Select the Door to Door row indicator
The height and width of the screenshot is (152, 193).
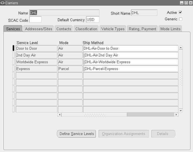[x=14, y=48]
